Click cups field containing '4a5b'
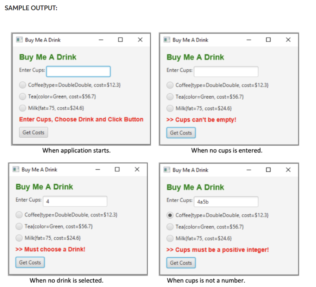This screenshot has width=316, height=287. (226, 202)
